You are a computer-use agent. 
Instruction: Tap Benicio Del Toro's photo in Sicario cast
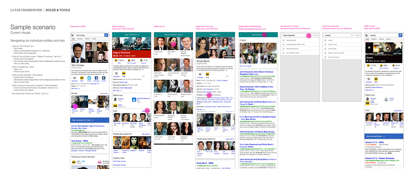point(394,118)
